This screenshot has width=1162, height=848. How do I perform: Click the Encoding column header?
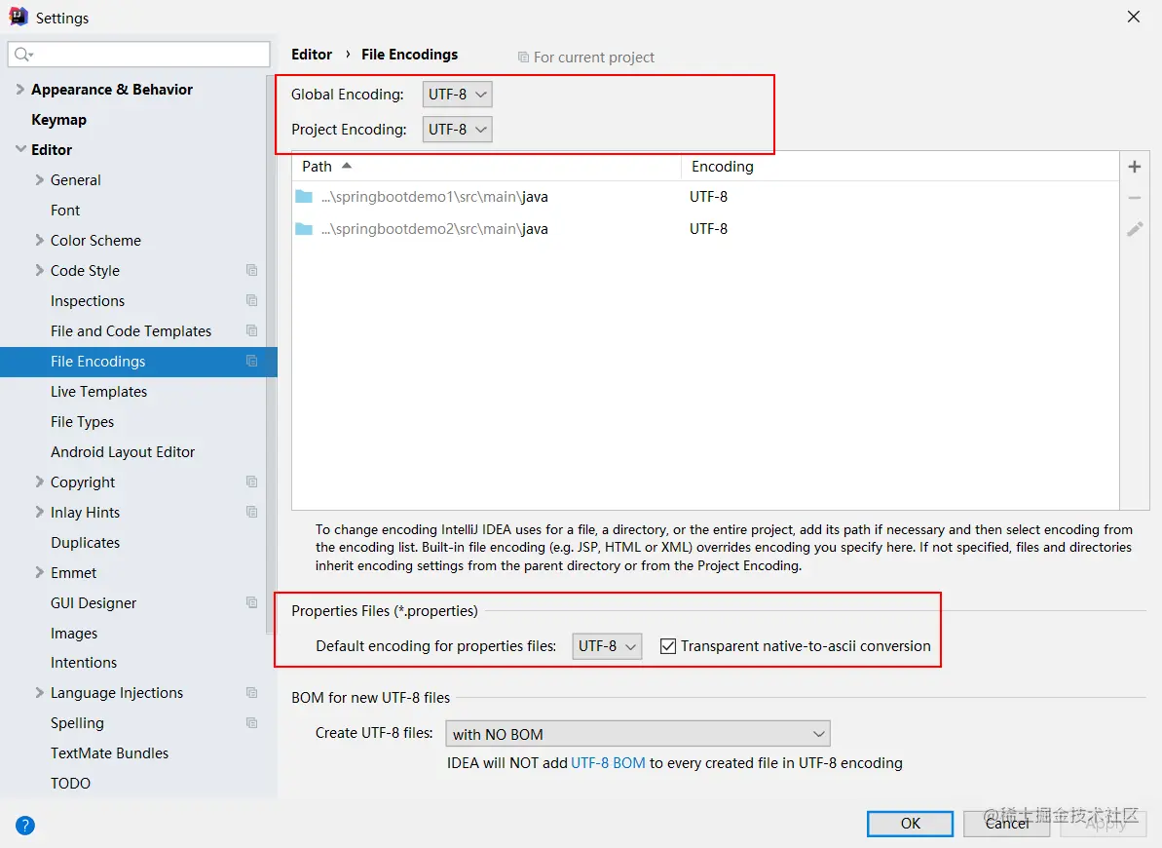pos(900,166)
